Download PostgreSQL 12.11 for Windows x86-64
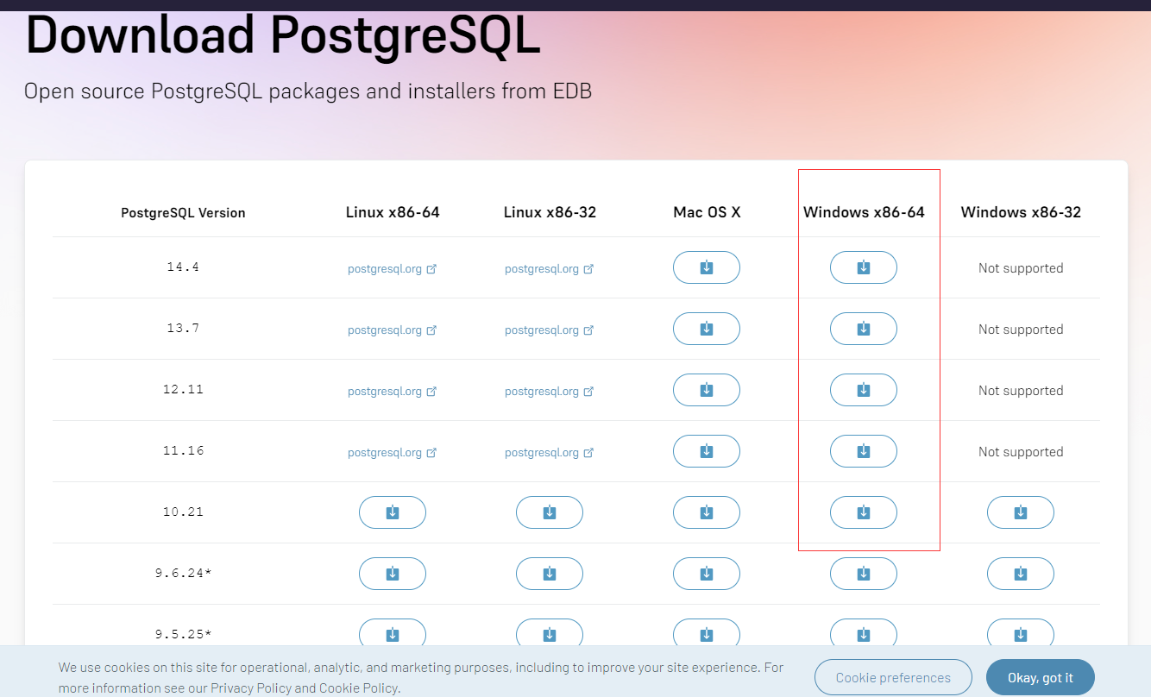The width and height of the screenshot is (1151, 697). [x=863, y=390]
